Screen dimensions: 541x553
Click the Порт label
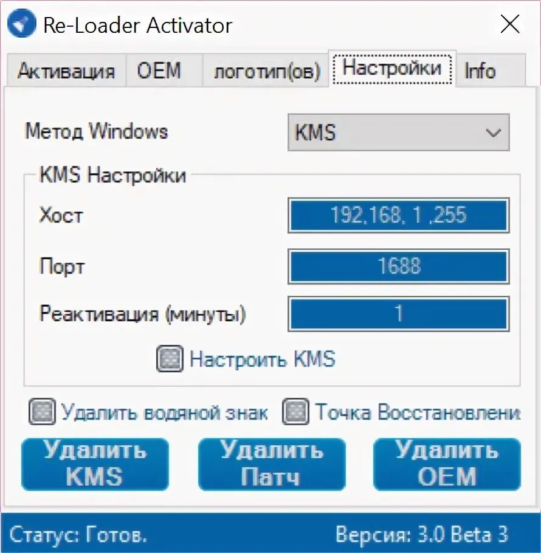coord(62,266)
